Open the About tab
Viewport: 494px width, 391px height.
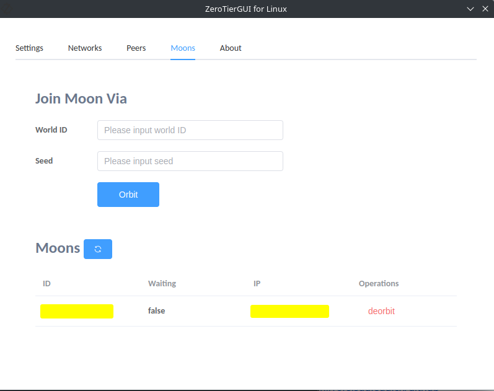[x=231, y=48]
